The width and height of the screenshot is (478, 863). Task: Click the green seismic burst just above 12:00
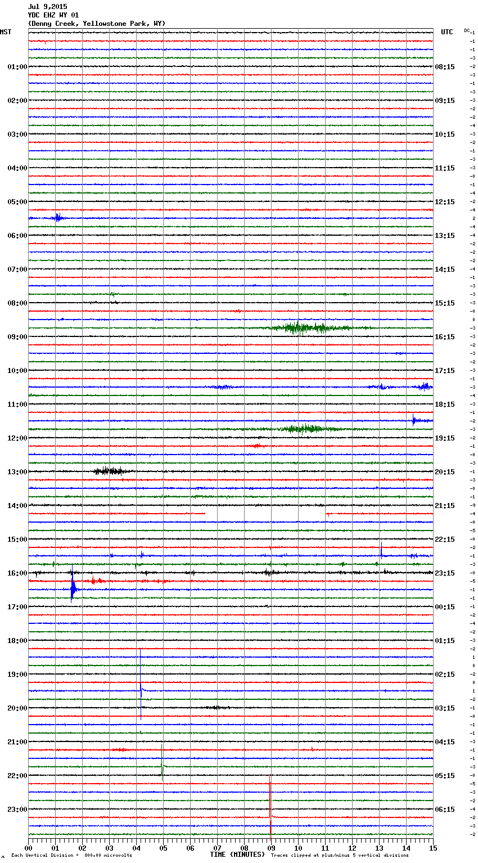(306, 429)
